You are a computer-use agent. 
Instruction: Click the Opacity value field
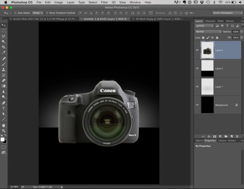[x=236, y=31]
